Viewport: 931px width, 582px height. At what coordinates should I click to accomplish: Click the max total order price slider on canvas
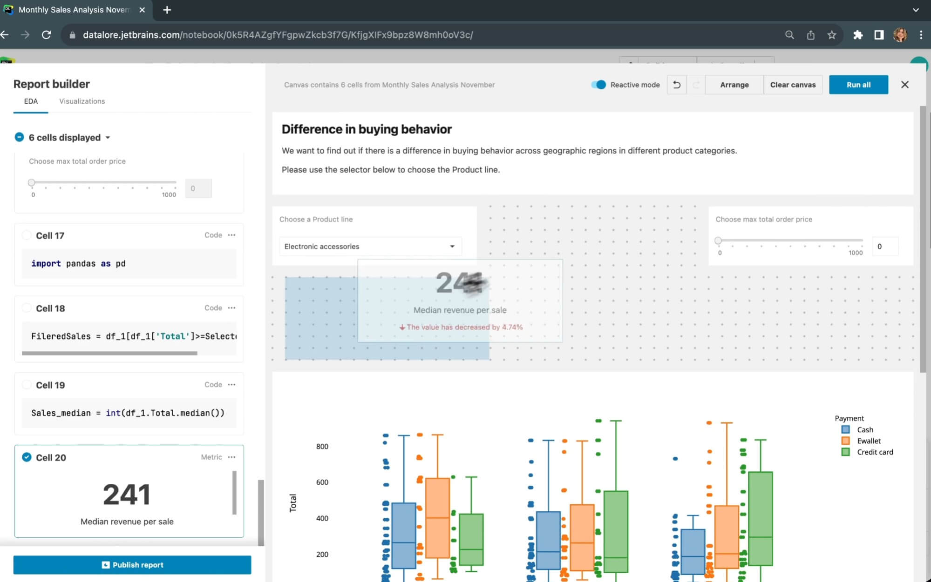coord(790,241)
